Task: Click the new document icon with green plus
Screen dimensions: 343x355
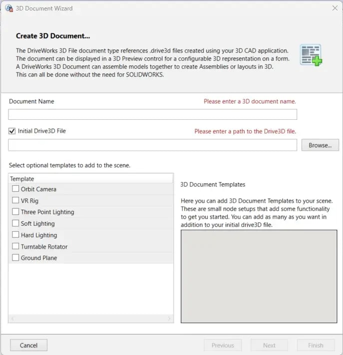Action: [311, 55]
